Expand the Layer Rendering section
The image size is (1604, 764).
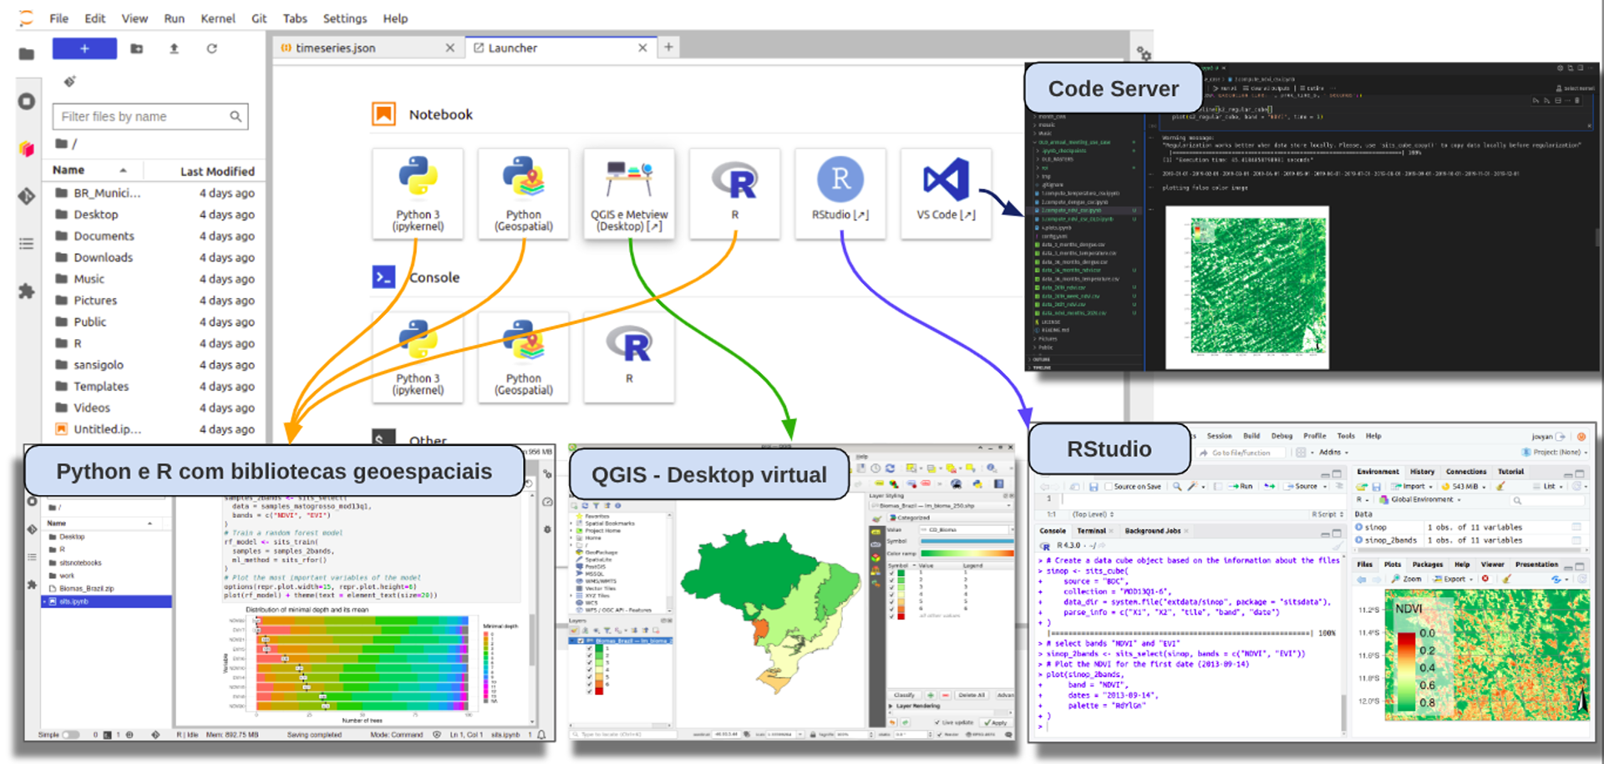pos(891,706)
